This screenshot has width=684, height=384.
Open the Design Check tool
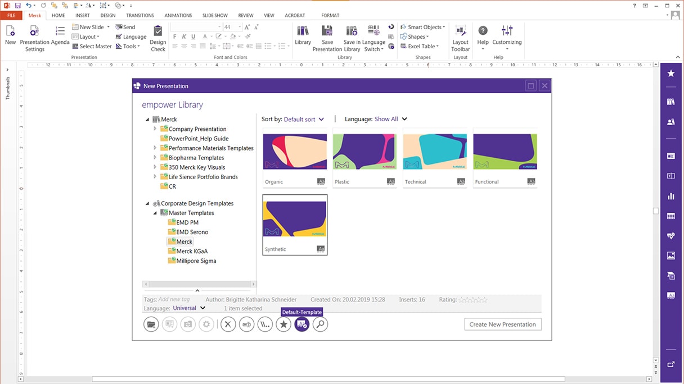[x=158, y=38]
